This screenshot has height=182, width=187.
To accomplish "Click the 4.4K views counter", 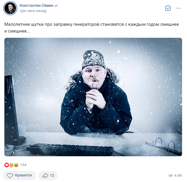I will click(x=178, y=176).
